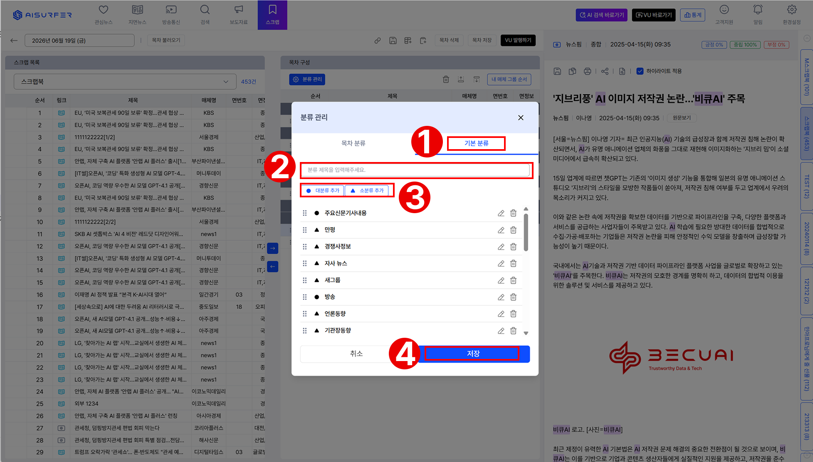The image size is (813, 462).
Task: Click the copy-link icon in toolbar
Action: tap(378, 40)
